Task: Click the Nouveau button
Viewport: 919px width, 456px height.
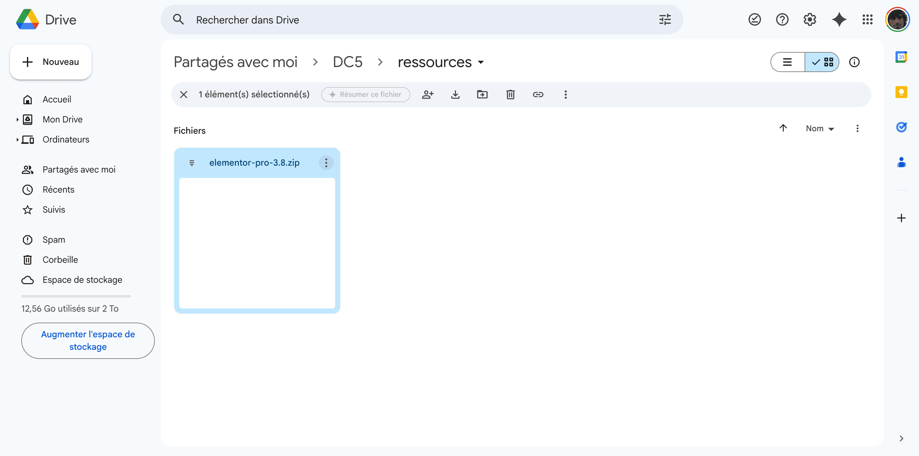Action: (x=51, y=62)
